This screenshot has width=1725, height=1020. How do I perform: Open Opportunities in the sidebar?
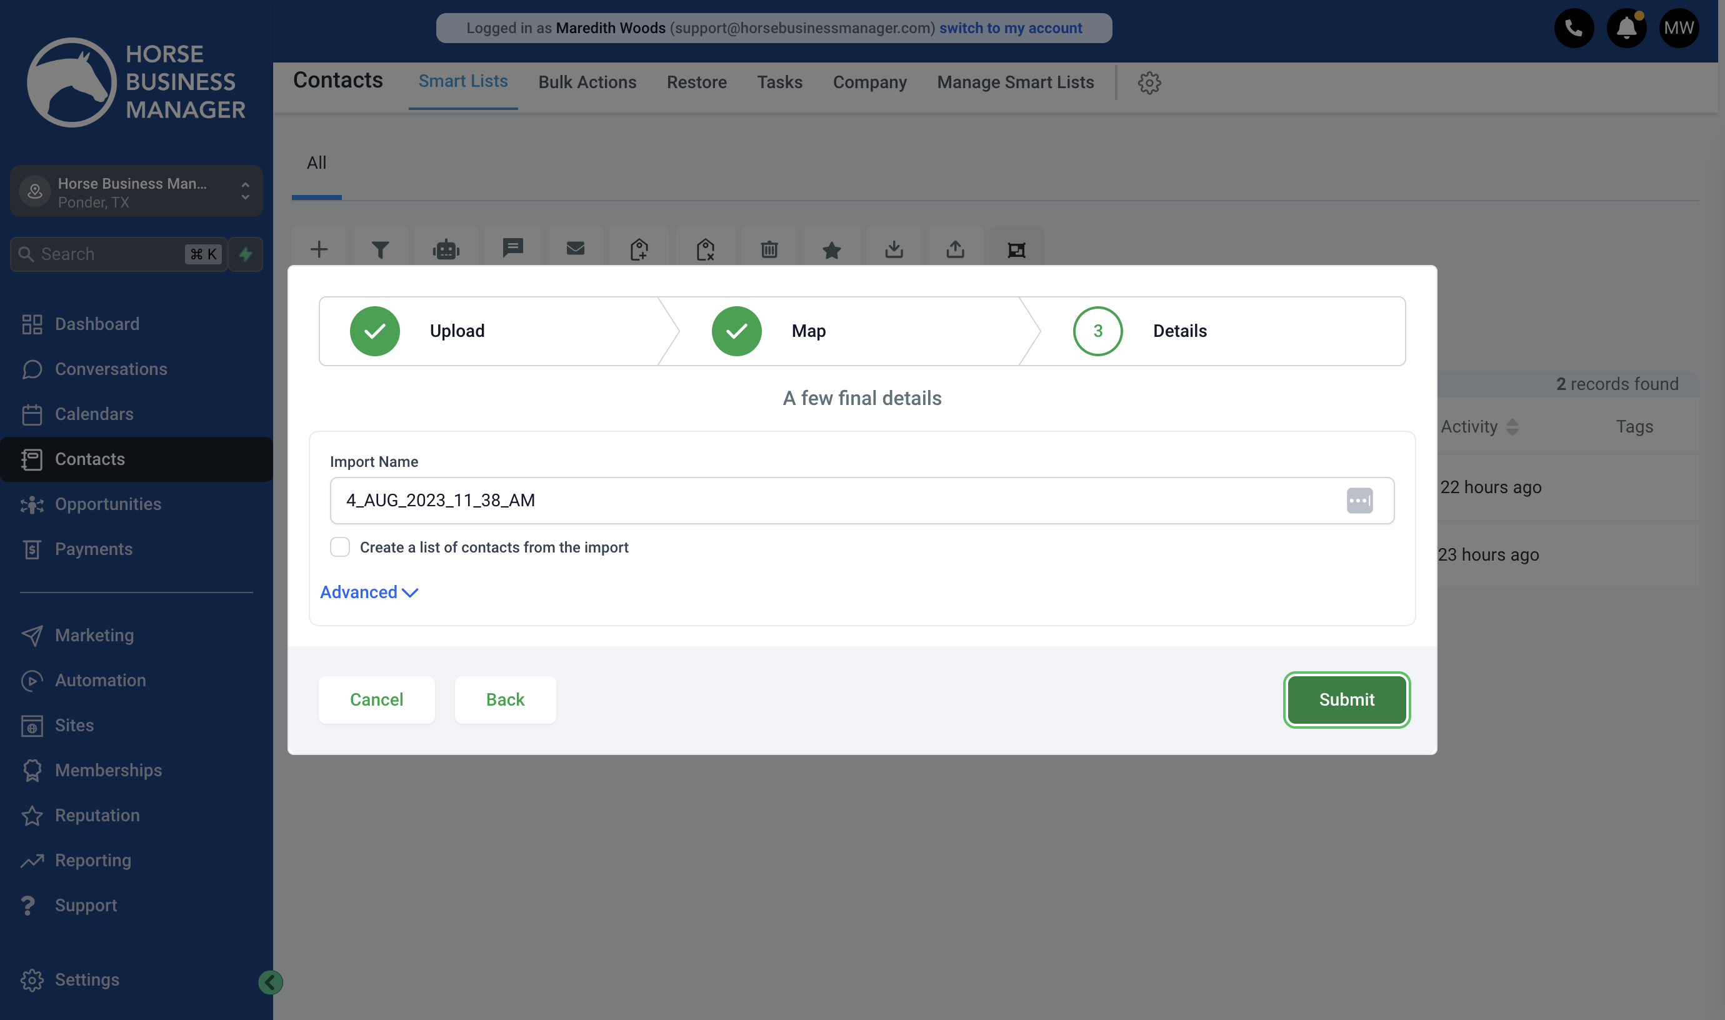[x=108, y=504]
